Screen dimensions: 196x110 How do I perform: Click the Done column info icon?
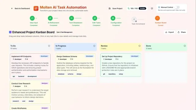tap(185, 46)
